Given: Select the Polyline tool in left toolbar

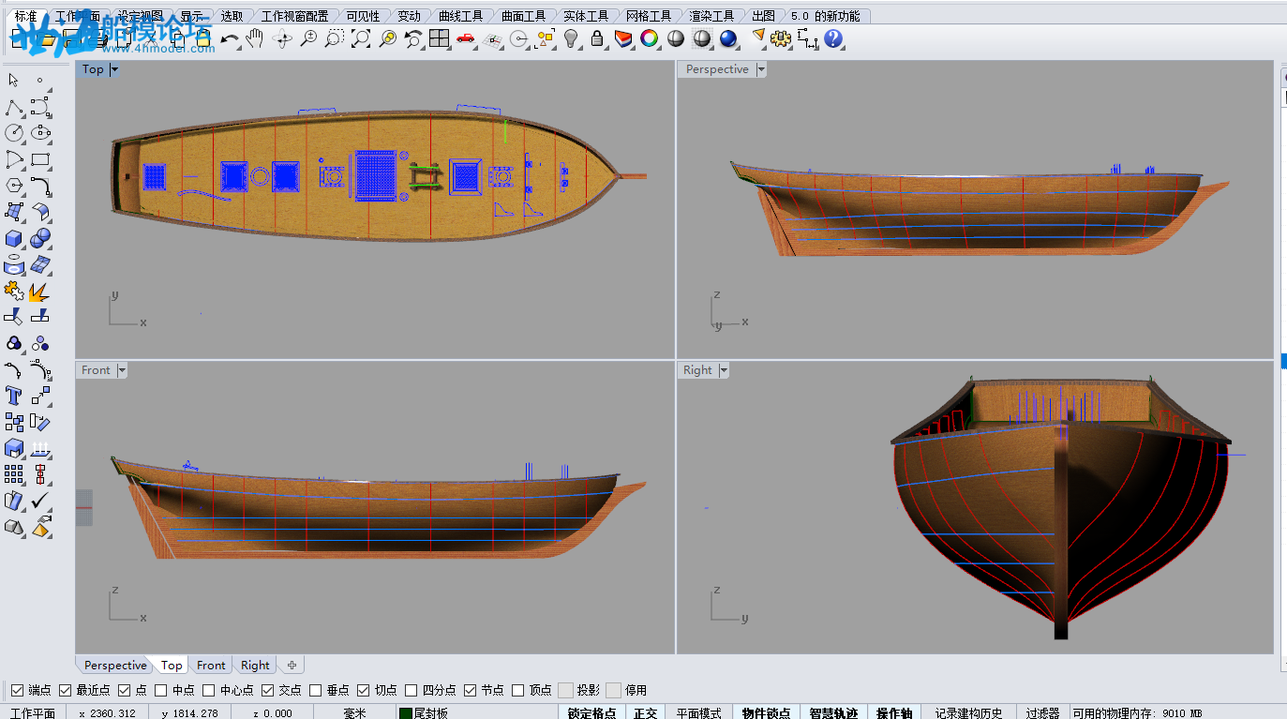Looking at the screenshot, I should (14, 107).
